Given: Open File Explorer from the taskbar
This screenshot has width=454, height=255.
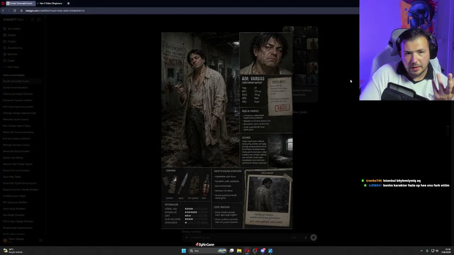Looking at the screenshot, I should click(239, 251).
